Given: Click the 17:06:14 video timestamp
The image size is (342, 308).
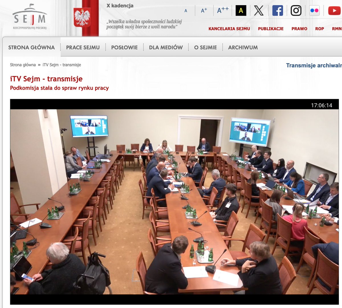Looking at the screenshot, I should pos(321,105).
